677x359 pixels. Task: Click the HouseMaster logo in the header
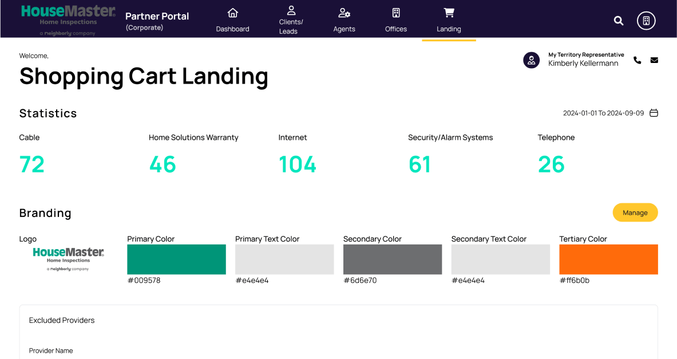(66, 17)
